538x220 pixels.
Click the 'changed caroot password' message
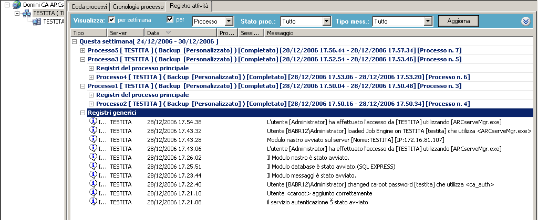[x=380, y=184]
